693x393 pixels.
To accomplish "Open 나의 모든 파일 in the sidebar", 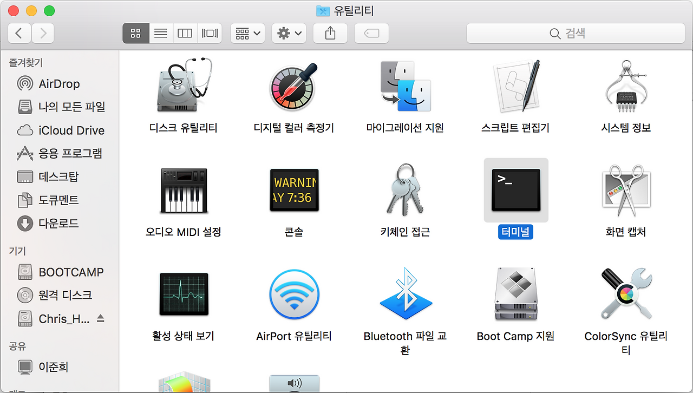I will point(61,107).
